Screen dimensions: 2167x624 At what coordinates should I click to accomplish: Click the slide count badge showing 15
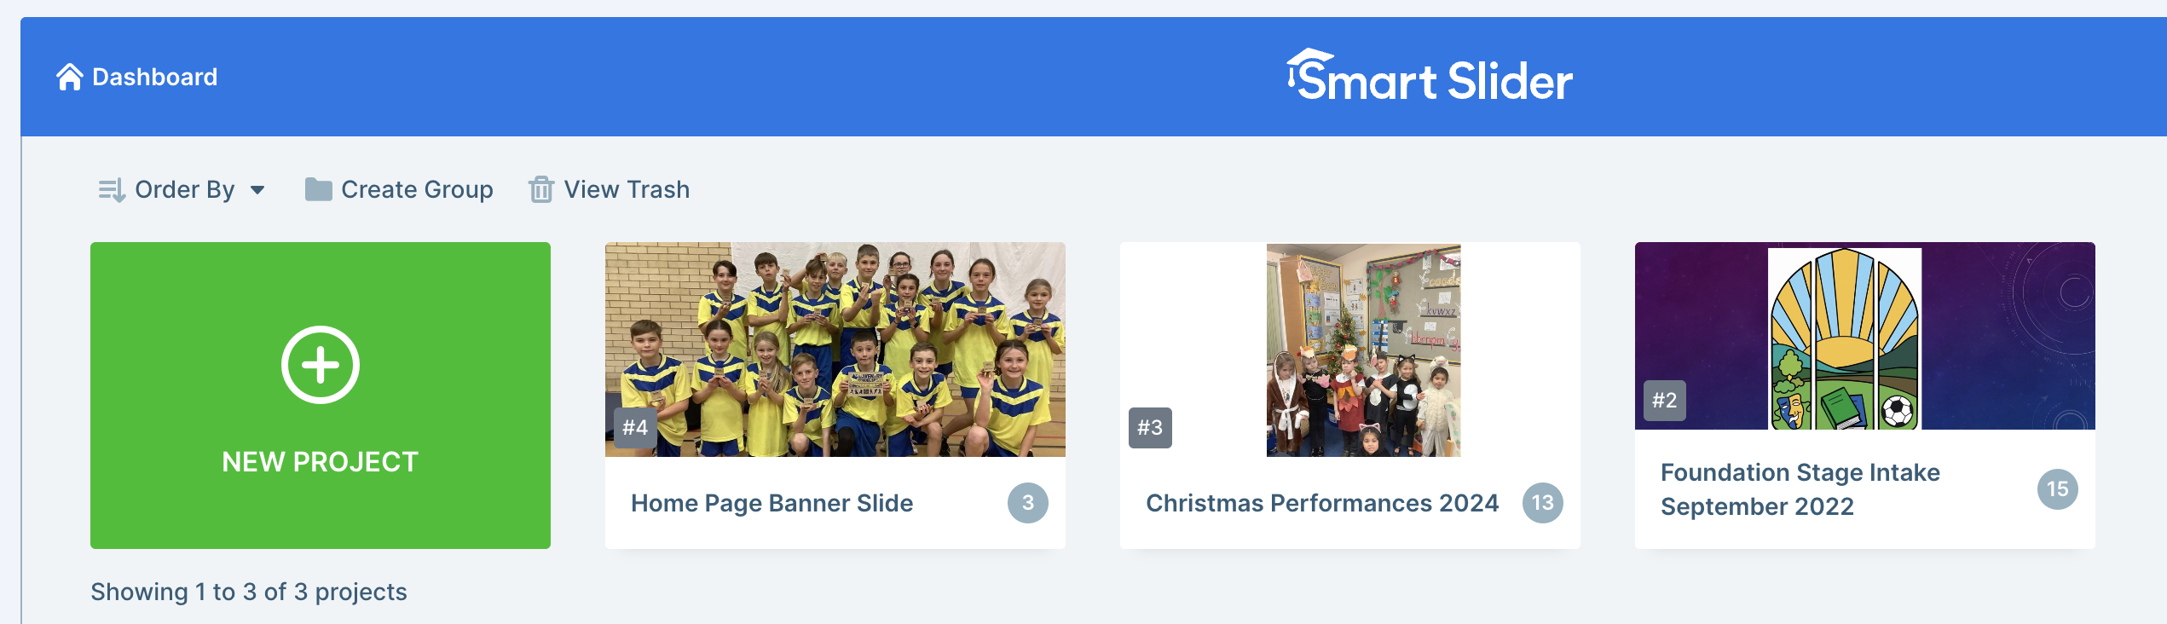click(2057, 489)
